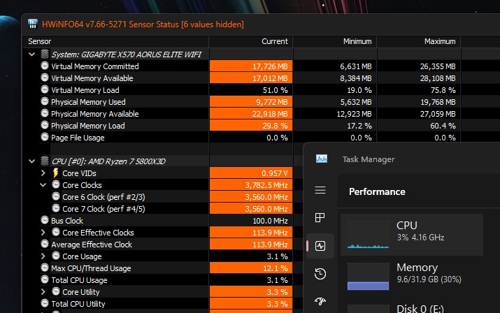Image resolution: width=500 pixels, height=313 pixels.
Task: Open the App history page in Task Manager
Action: (320, 273)
